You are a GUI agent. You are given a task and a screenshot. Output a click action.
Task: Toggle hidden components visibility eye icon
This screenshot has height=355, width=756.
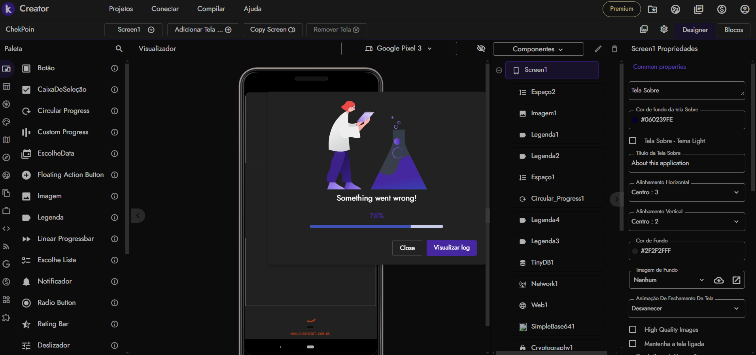pyautogui.click(x=481, y=48)
